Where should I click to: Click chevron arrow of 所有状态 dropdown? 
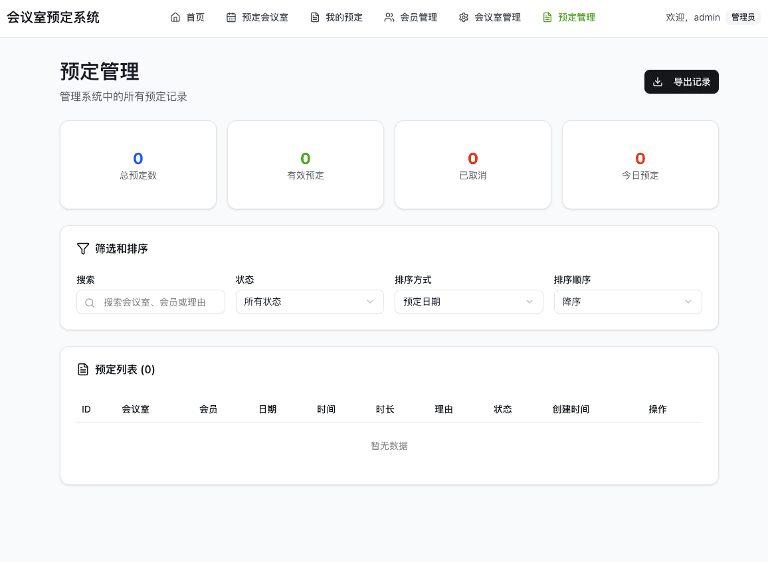[x=370, y=302]
